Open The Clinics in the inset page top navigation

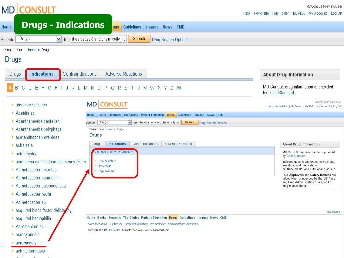click(x=131, y=115)
